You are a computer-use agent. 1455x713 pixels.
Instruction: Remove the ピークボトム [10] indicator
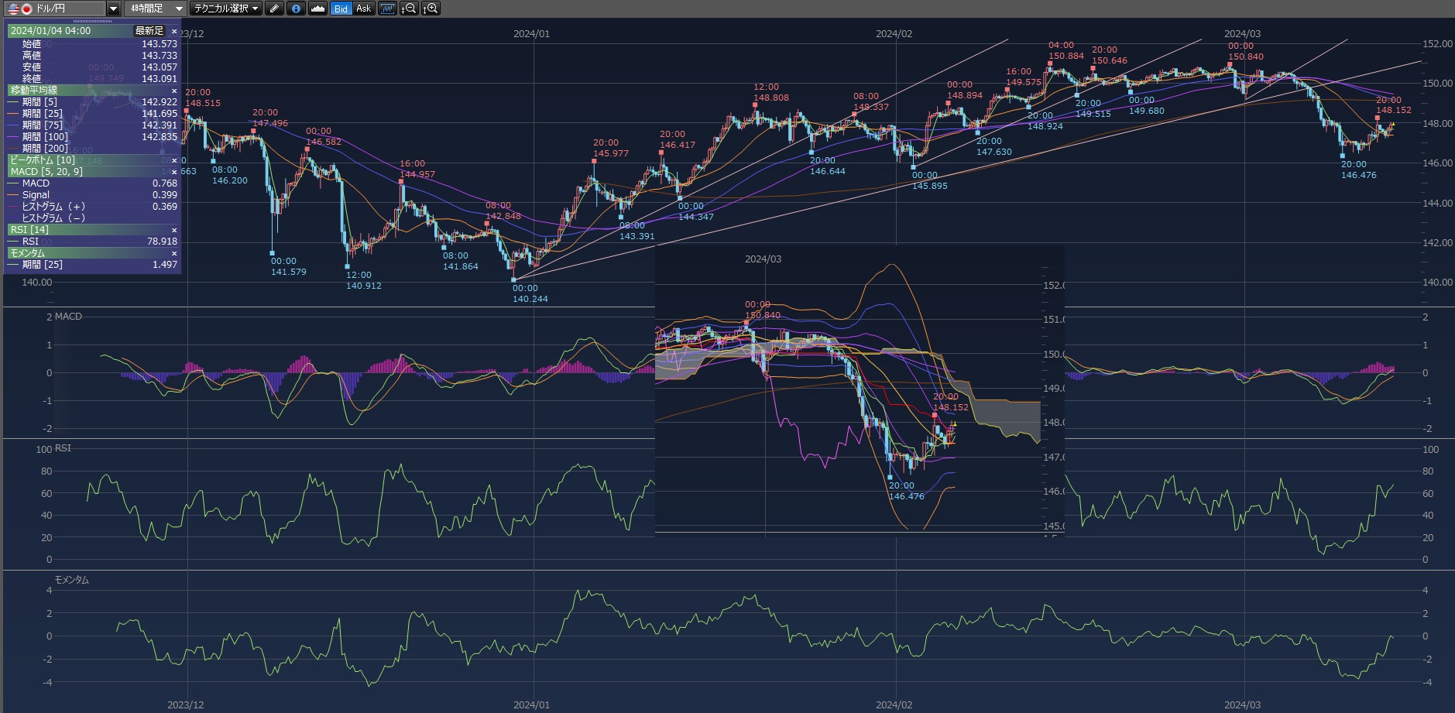tap(174, 160)
